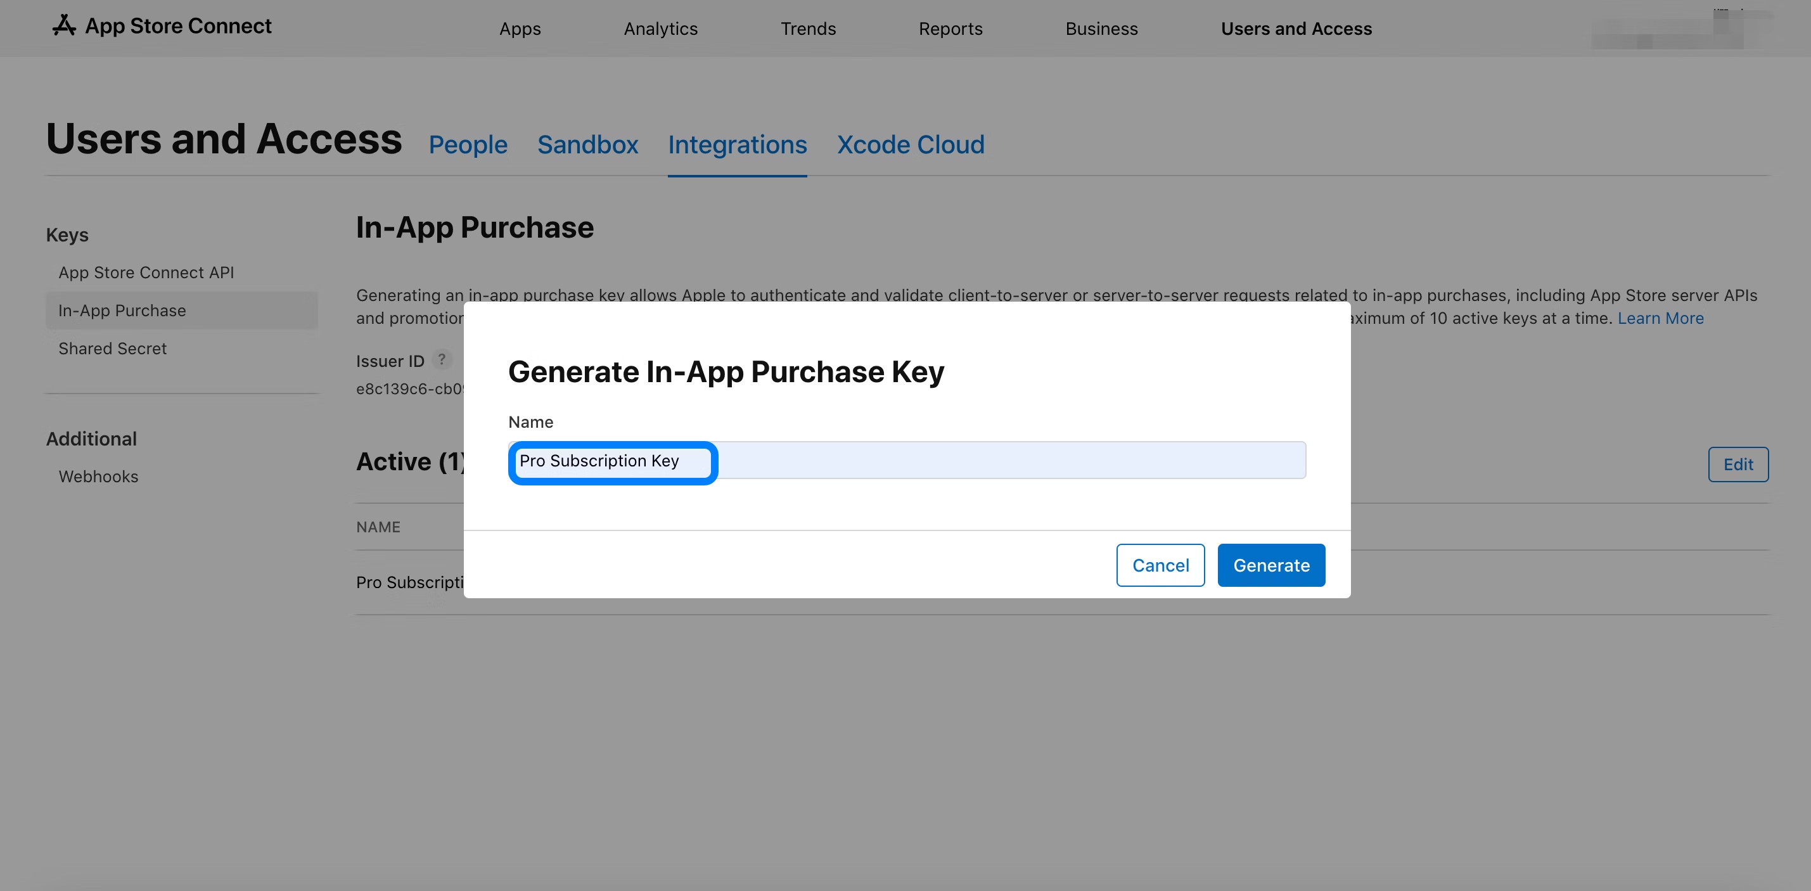Click the App Store Connect logo icon
This screenshot has width=1811, height=891.
pos(64,25)
